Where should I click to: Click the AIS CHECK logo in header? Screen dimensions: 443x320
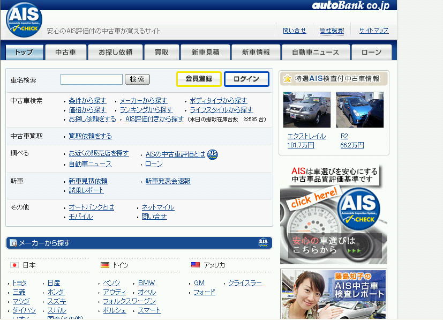coord(24,20)
